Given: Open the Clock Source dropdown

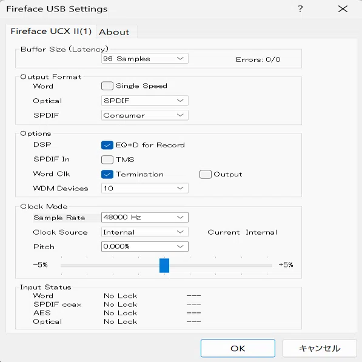Looking at the screenshot, I should point(145,232).
